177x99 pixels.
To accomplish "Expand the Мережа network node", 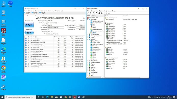I will (x=88, y=64).
